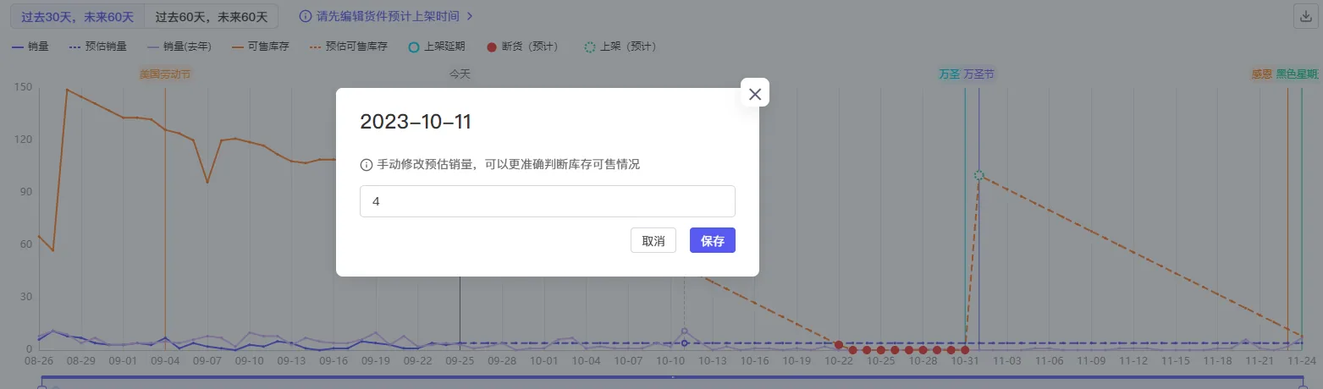Screen dimensions: 1323x389
Task: Toggle the 上架延期 legend item
Action: 437,47
